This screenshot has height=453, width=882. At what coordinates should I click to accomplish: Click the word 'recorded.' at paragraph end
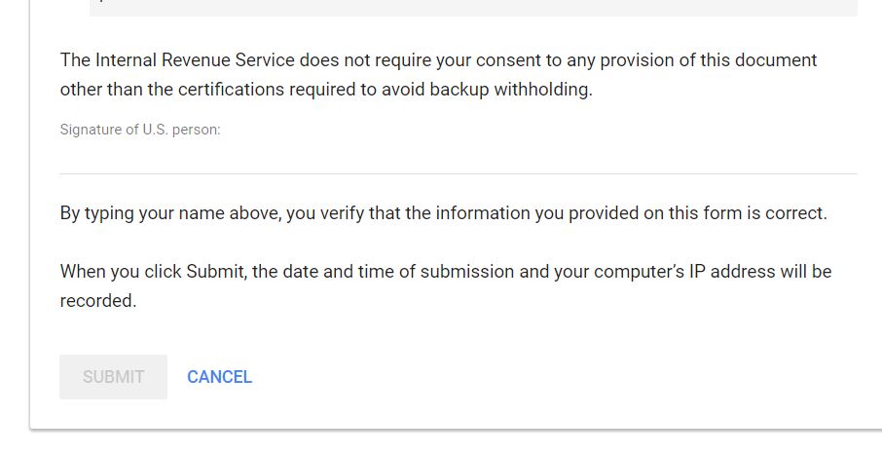point(98,300)
